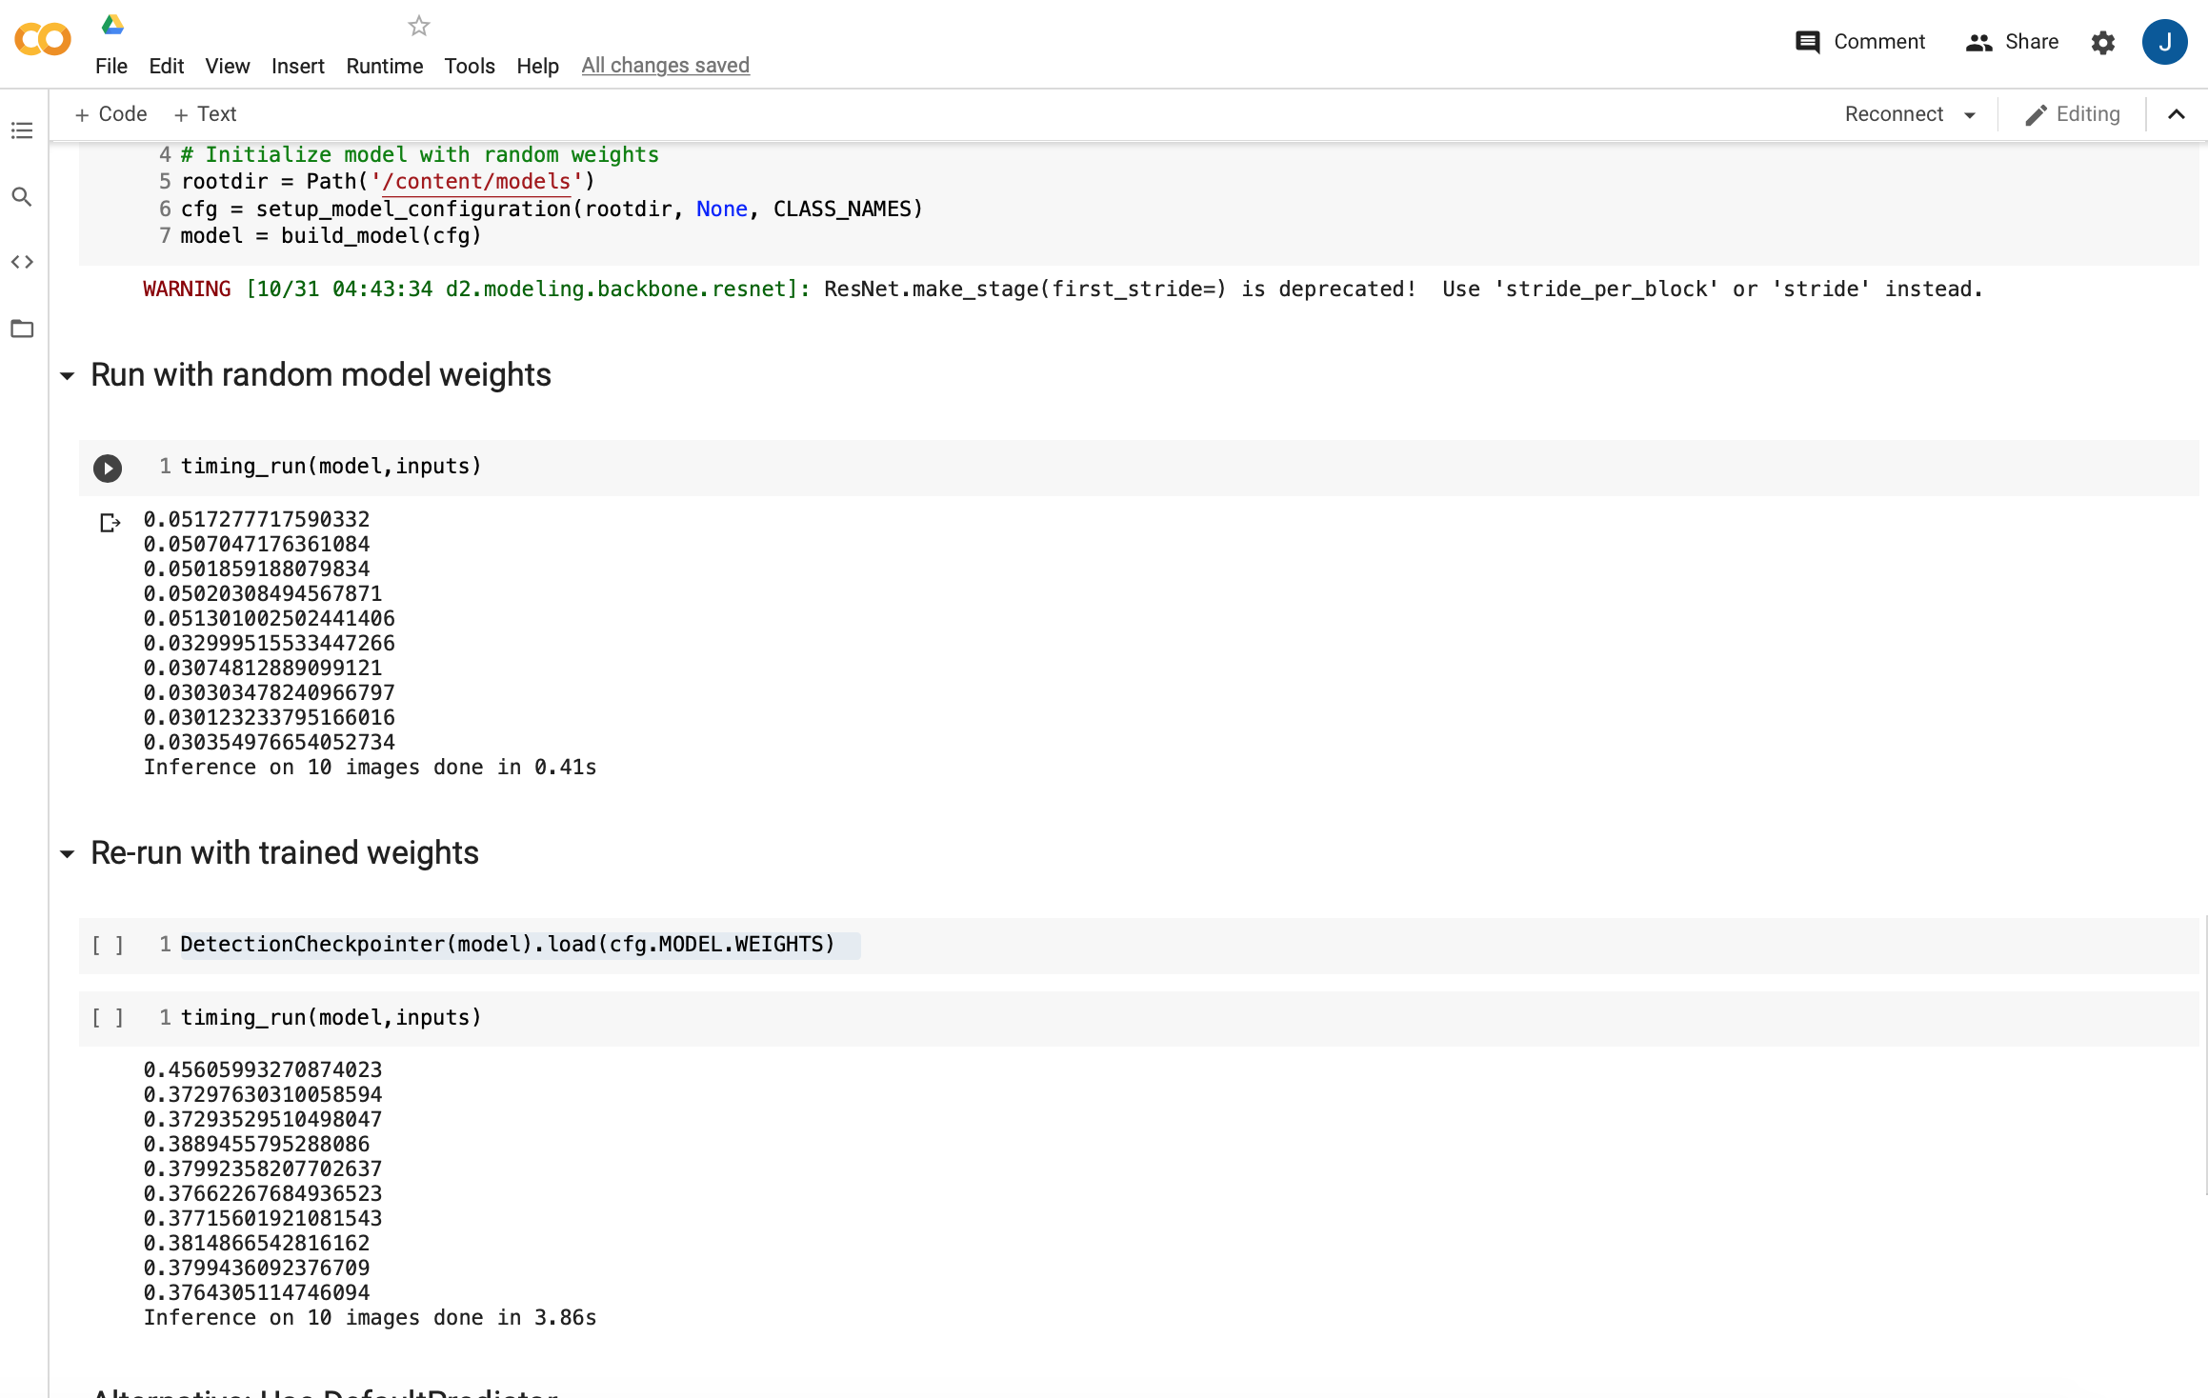Viewport: 2208px width, 1398px height.
Task: Open the Comment panel
Action: 1858,42
